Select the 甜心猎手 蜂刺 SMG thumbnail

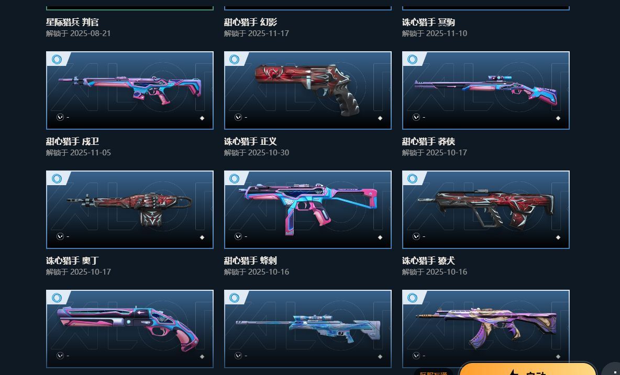click(x=307, y=210)
